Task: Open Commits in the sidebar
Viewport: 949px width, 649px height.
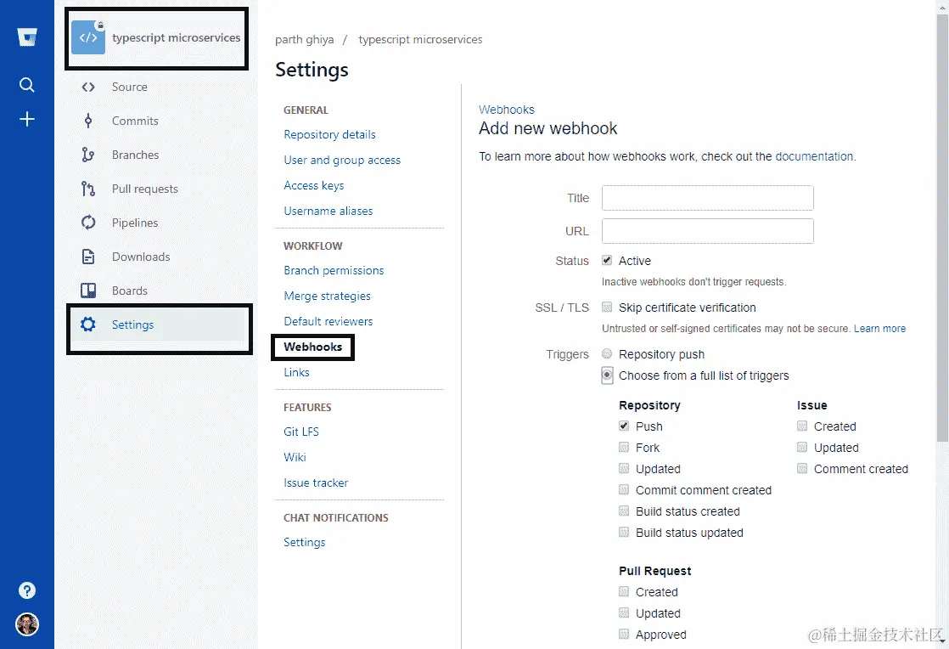Action: click(x=135, y=121)
